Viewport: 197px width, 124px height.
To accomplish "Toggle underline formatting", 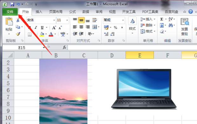I will click(x=42, y=28).
